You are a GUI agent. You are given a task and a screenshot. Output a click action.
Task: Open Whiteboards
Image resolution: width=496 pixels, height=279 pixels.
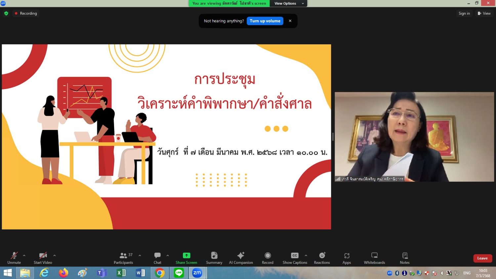point(374,258)
